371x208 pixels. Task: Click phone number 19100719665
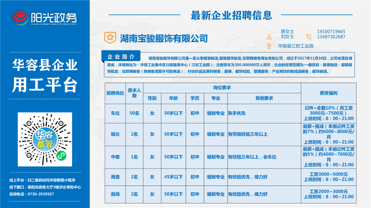tap(331, 31)
